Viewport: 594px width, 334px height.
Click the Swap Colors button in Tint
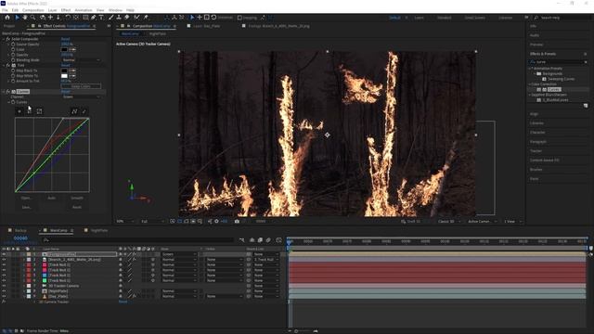point(81,86)
